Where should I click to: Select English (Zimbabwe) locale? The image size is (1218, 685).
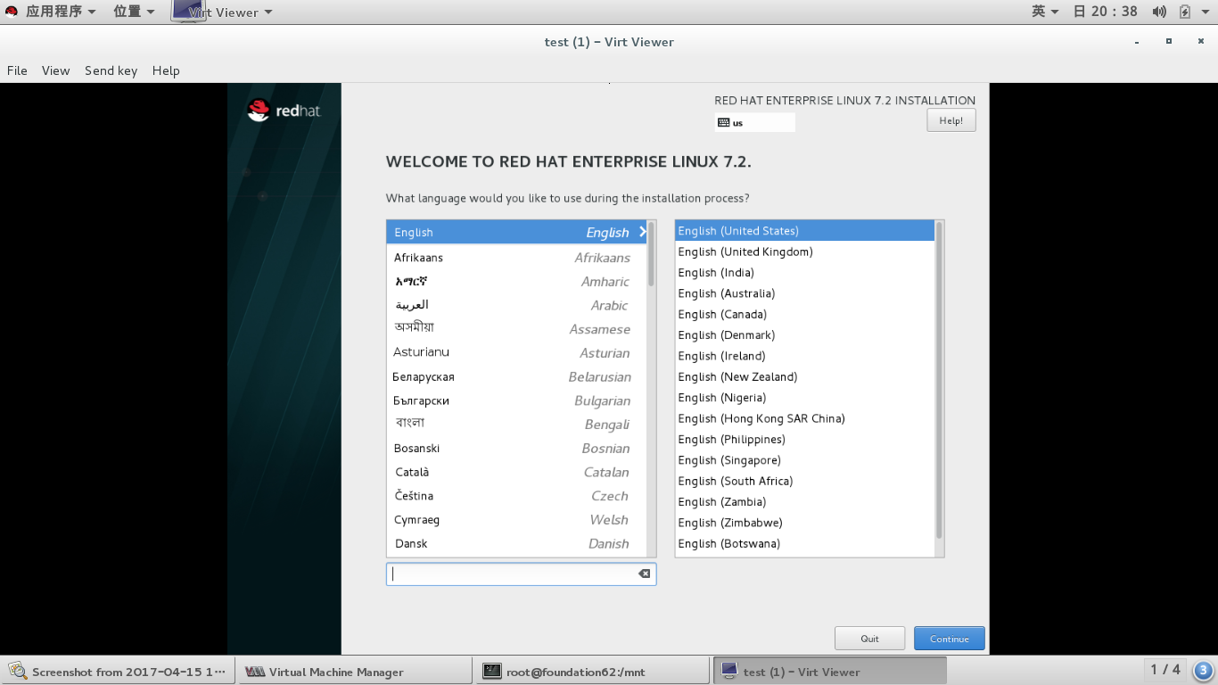805,523
